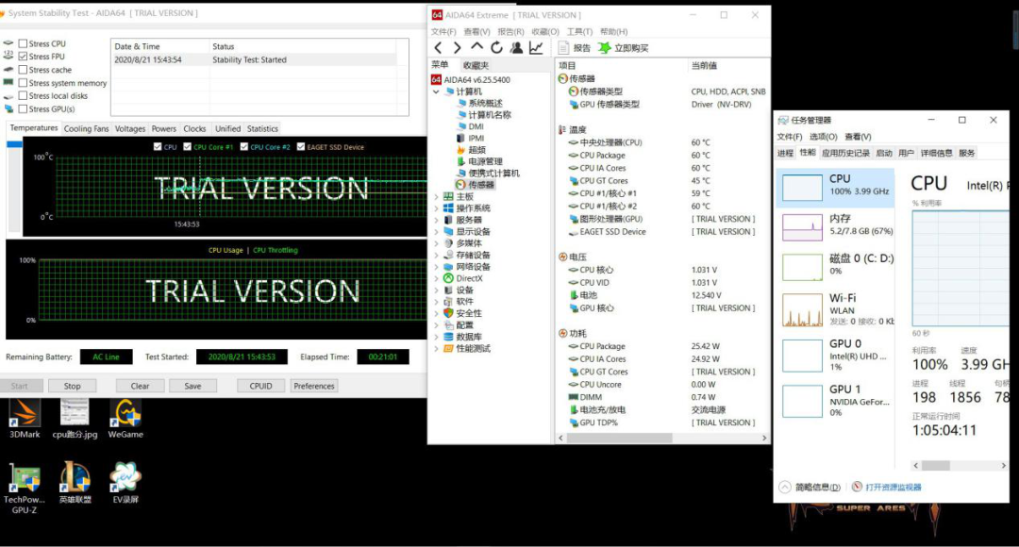Screen dimensions: 1019x547
Task: Select 电源管理 power management tree item
Action: (x=479, y=162)
